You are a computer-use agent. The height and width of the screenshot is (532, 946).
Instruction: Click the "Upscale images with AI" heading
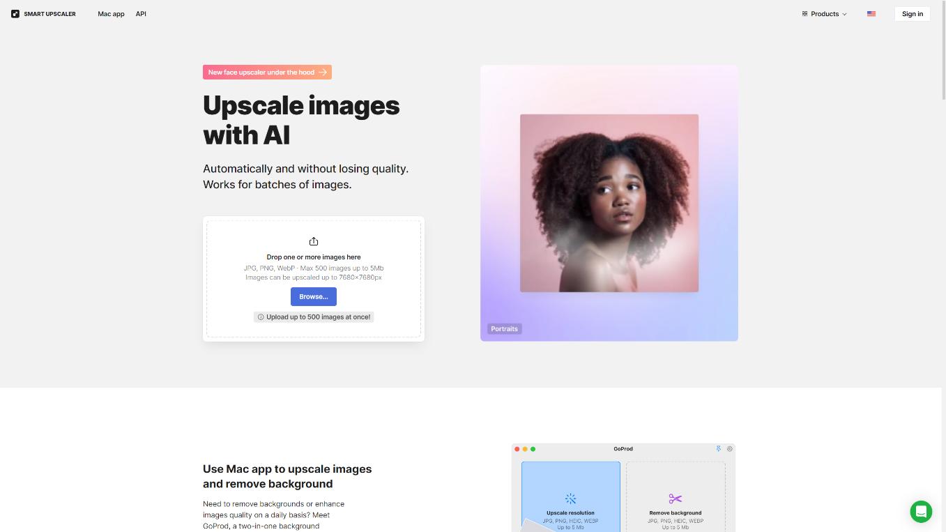coord(301,120)
